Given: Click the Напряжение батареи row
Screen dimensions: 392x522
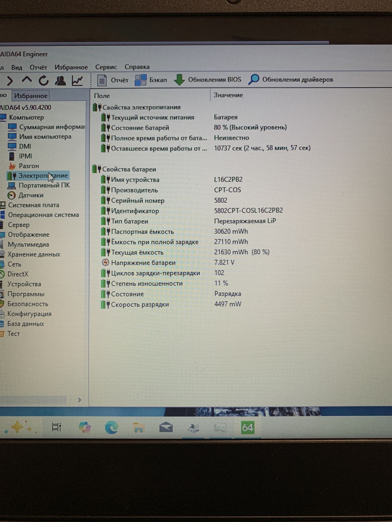Looking at the screenshot, I should click(x=168, y=263).
